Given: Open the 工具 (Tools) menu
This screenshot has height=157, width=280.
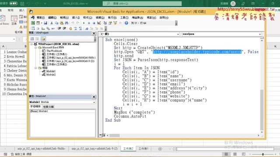Looking at the screenshot, I should (x=124, y=17).
